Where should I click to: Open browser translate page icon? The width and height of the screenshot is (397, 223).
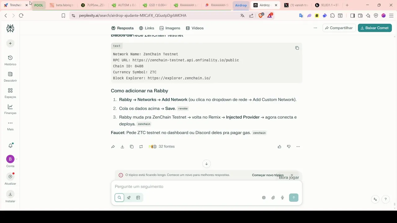243,15
